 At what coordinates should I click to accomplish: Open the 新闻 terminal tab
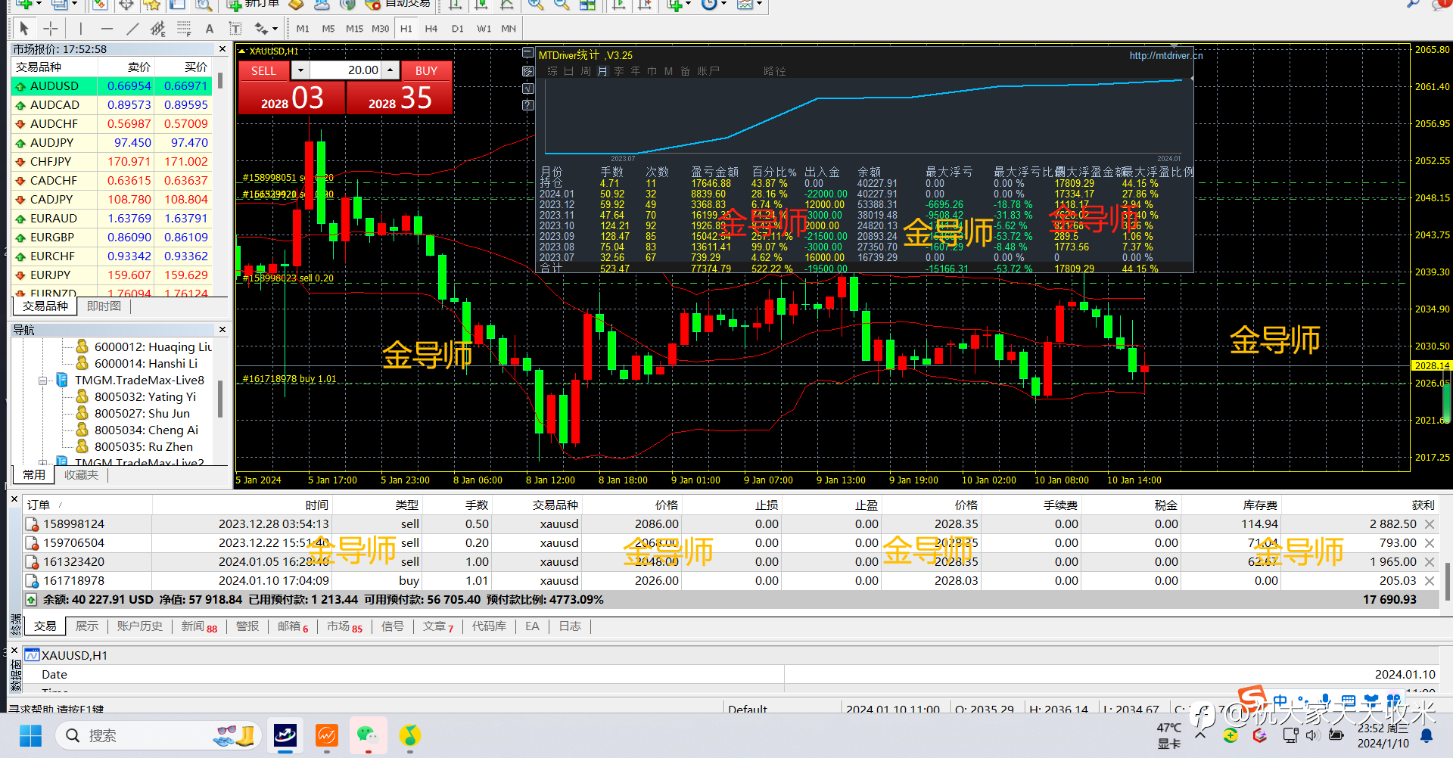(199, 626)
